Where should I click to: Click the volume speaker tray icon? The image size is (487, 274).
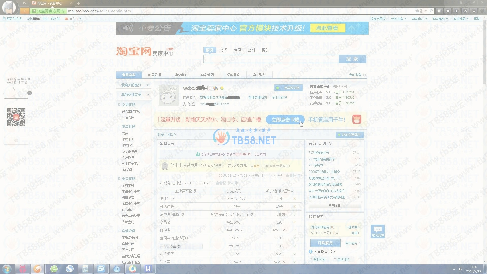[x=460, y=269]
